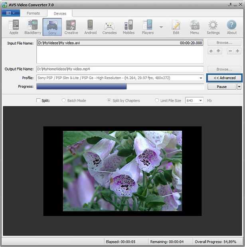Screen dimensions: 245x247
Task: Open the Menu disc tool
Action: 194,27
